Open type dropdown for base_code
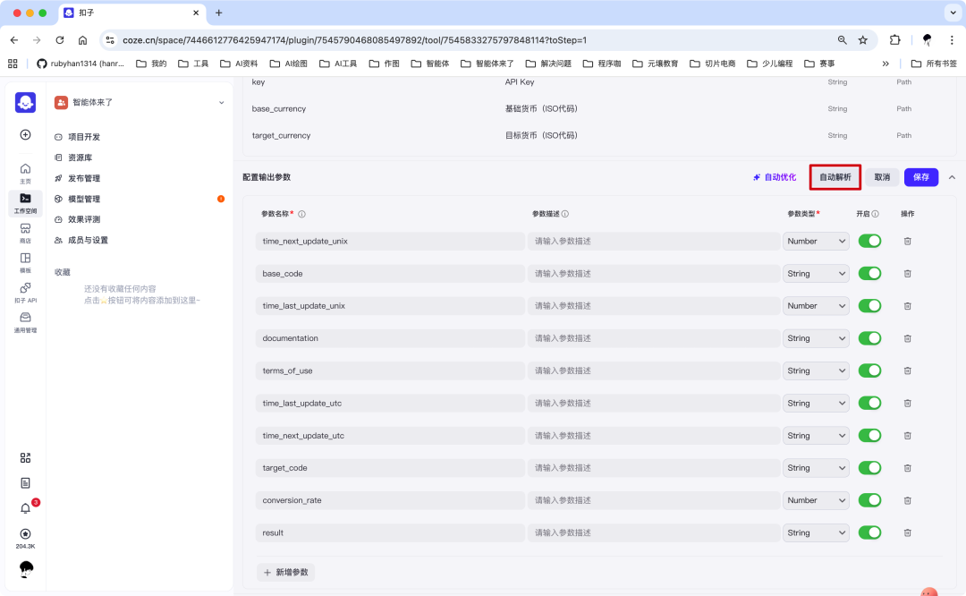 (816, 274)
